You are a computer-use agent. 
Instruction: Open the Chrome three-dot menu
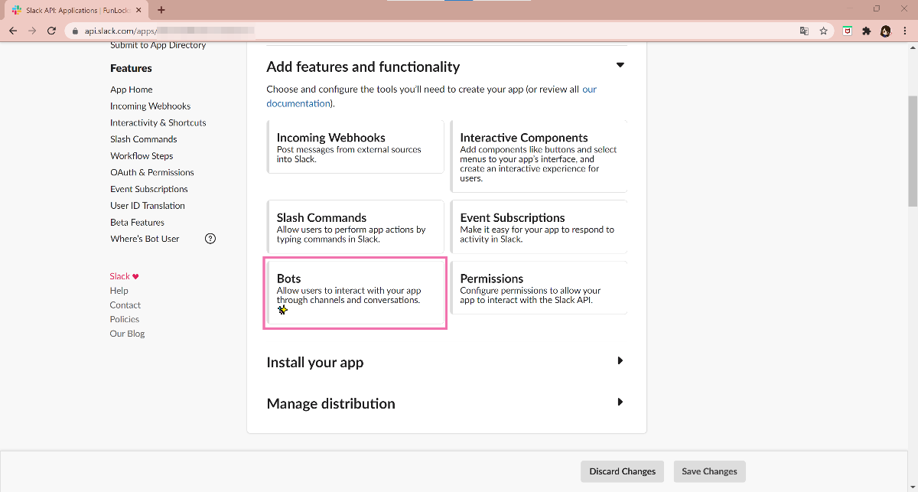(904, 31)
